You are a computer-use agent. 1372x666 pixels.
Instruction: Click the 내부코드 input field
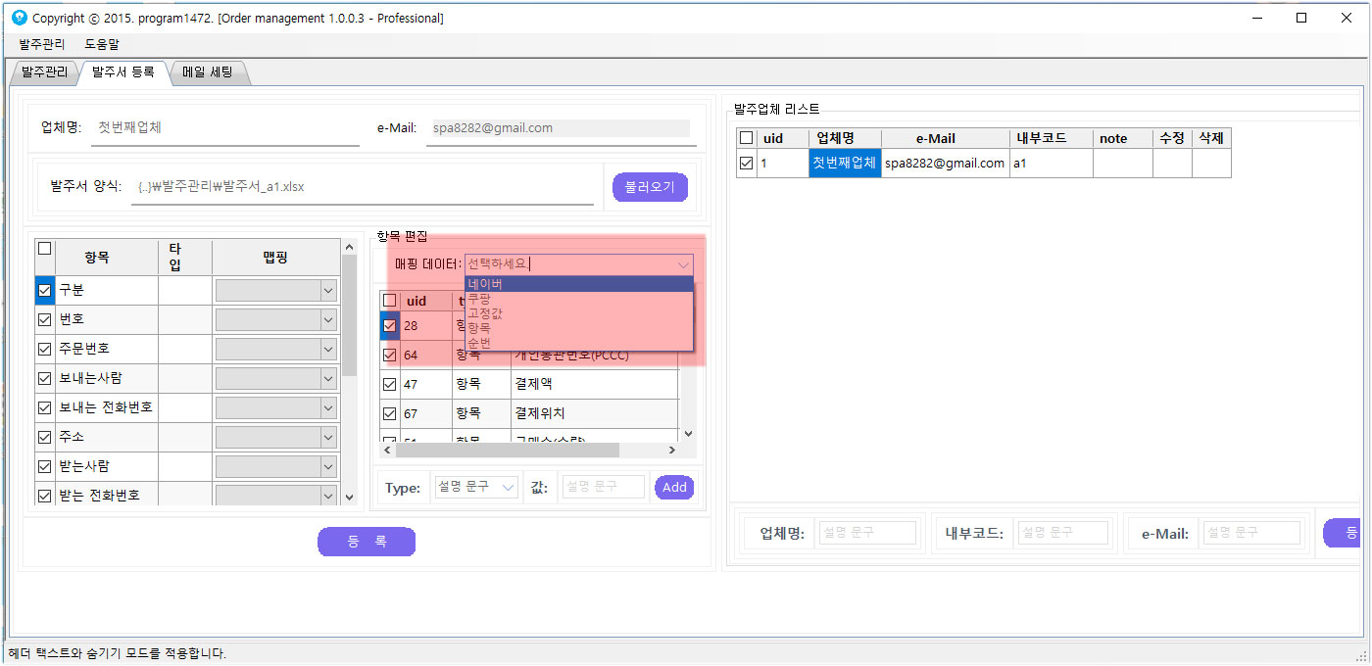[x=1062, y=533]
